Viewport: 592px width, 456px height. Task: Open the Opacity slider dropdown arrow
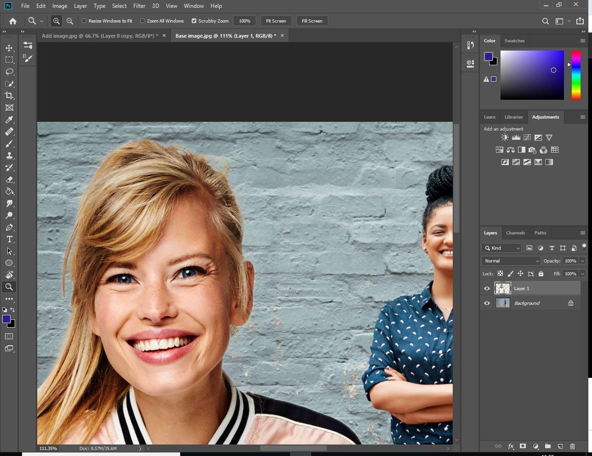[x=582, y=261]
